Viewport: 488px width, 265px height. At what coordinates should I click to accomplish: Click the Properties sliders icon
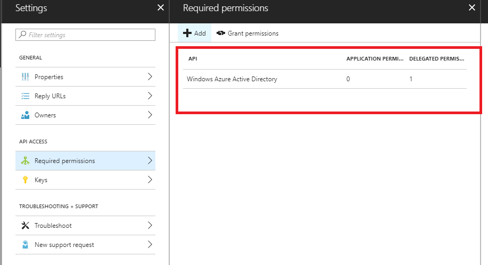pos(25,77)
